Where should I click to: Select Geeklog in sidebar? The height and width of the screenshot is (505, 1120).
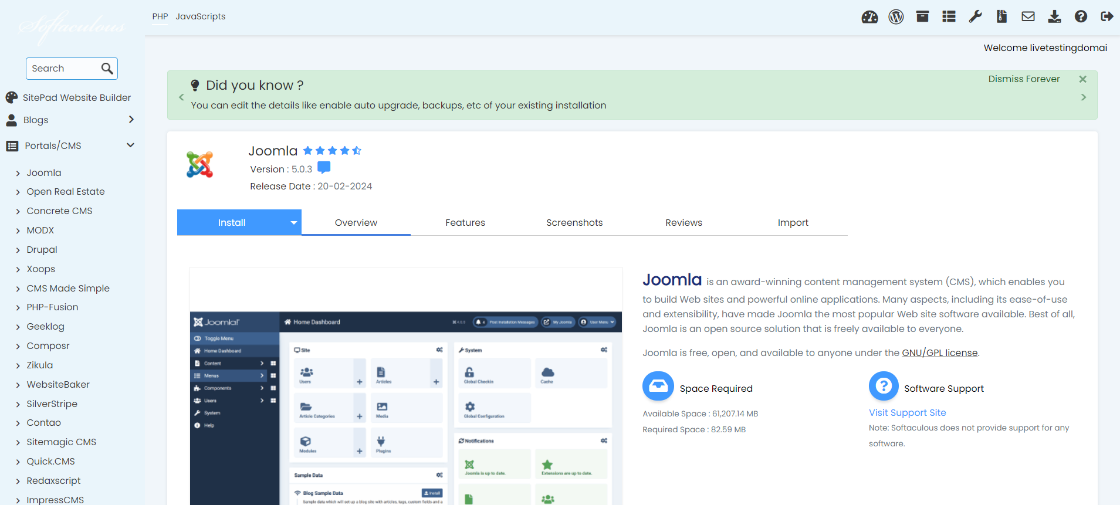(45, 327)
